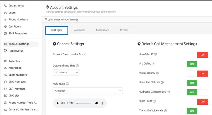Enable the Sticky Caller ID toggle
The image size is (212, 115).
[197, 73]
